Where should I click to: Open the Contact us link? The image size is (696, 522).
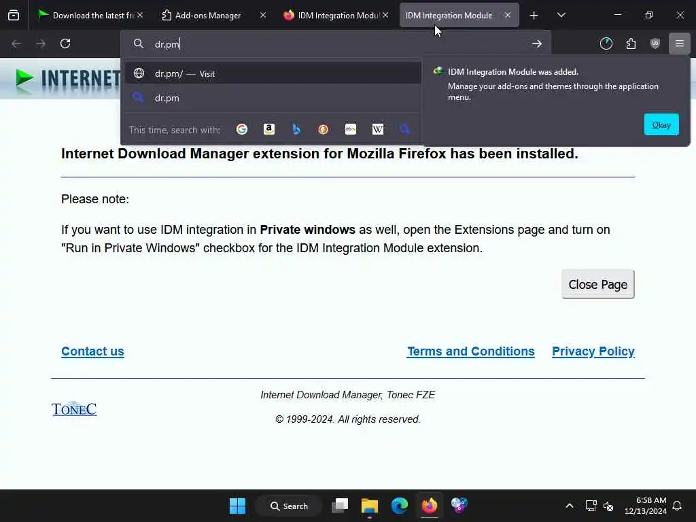pos(92,351)
